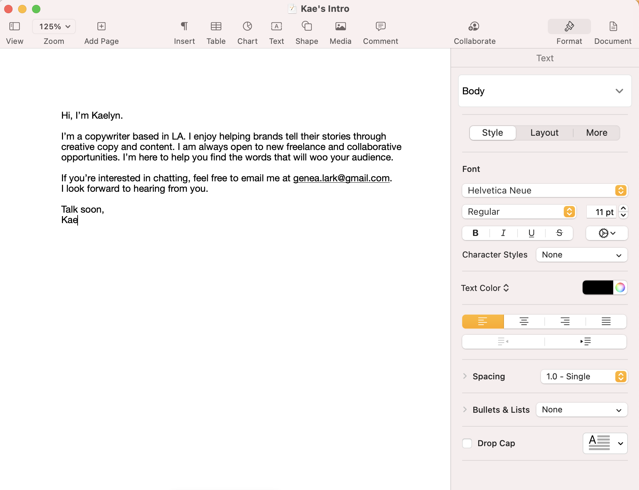This screenshot has height=490, width=639.
Task: Center align the text
Action: pos(524,322)
